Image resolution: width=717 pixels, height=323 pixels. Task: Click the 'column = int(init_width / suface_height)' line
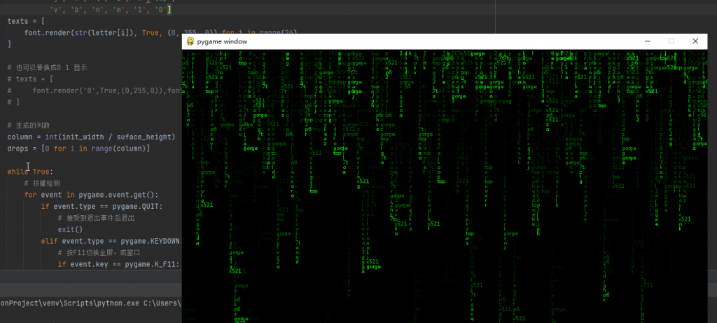coord(91,137)
